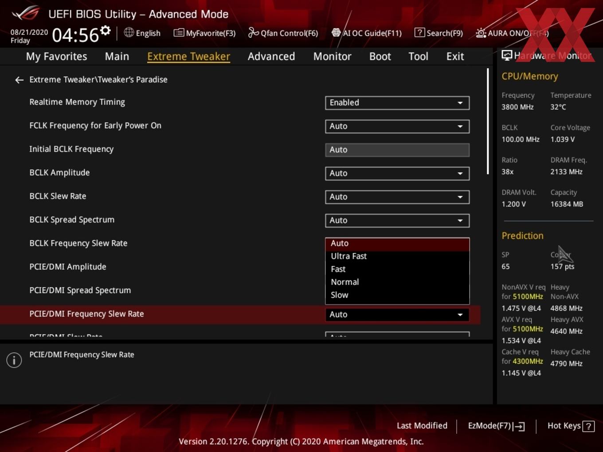The height and width of the screenshot is (452, 603).
Task: Open BCLK Amplitude dropdown
Action: pyautogui.click(x=397, y=173)
